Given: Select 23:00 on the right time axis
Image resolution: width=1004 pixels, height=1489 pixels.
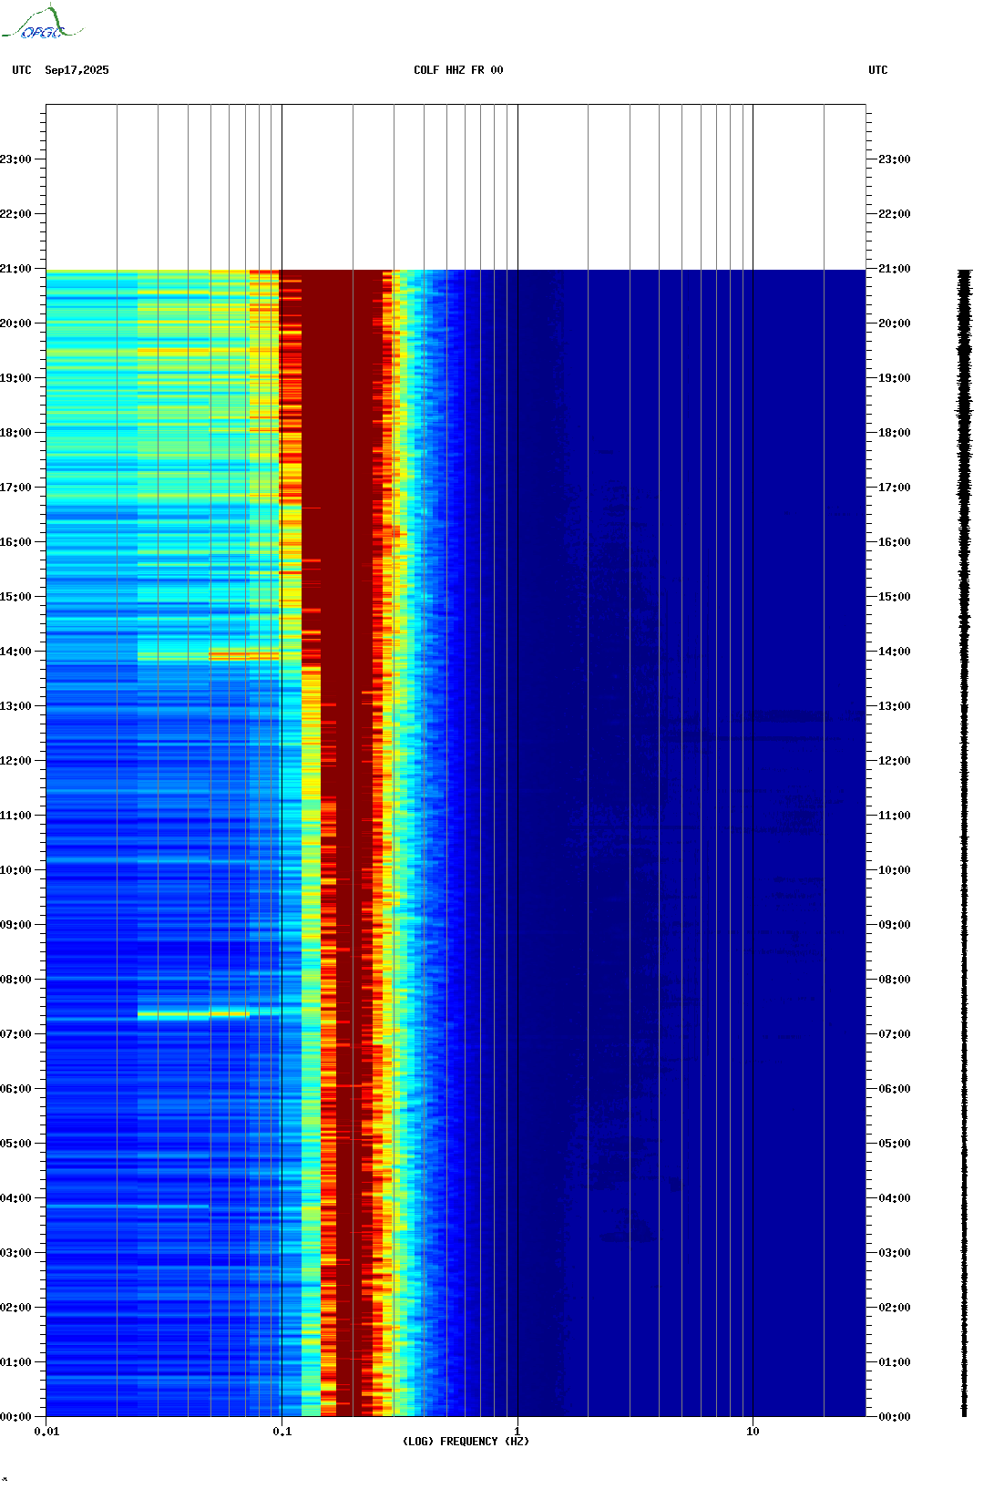Looking at the screenshot, I should (895, 159).
